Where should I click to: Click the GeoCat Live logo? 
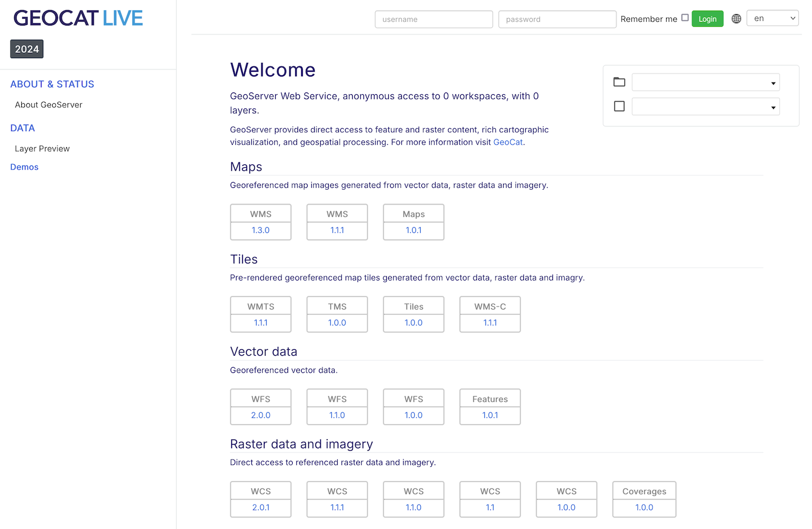pyautogui.click(x=78, y=18)
